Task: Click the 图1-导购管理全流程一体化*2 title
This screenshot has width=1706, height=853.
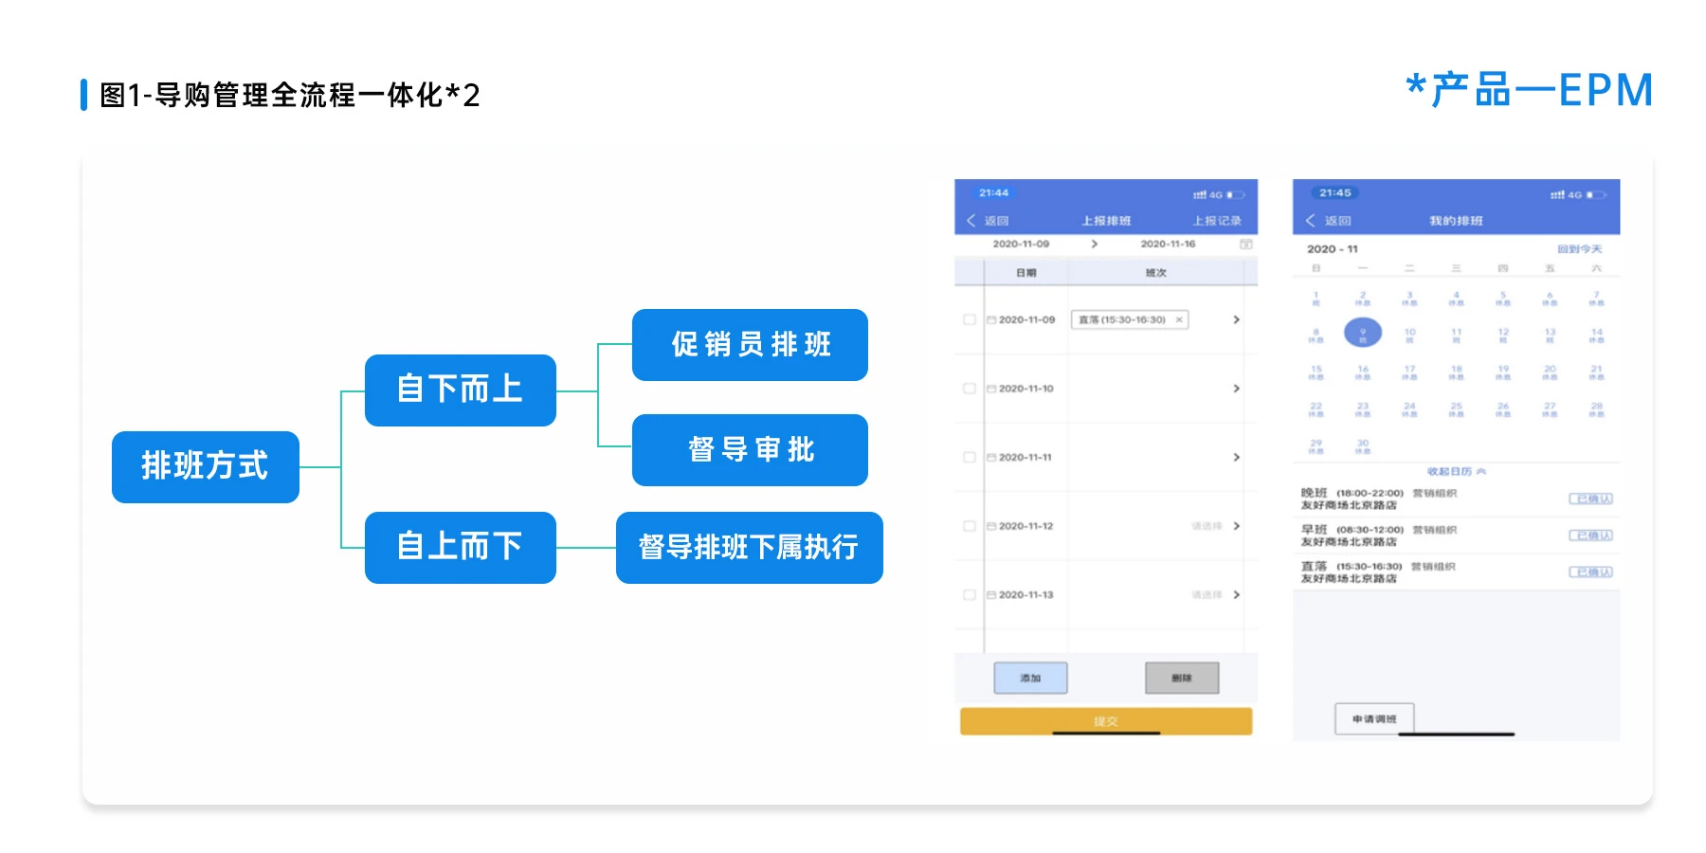Action: [290, 95]
